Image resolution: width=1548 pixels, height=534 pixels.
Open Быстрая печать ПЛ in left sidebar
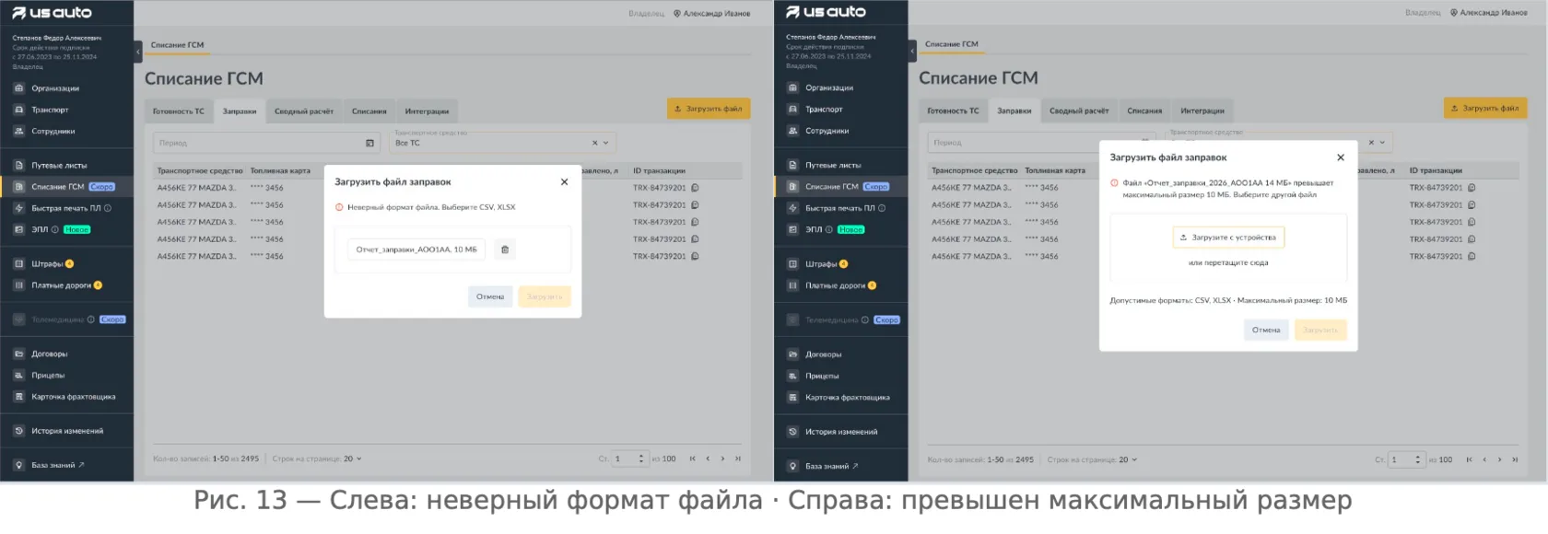click(66, 208)
